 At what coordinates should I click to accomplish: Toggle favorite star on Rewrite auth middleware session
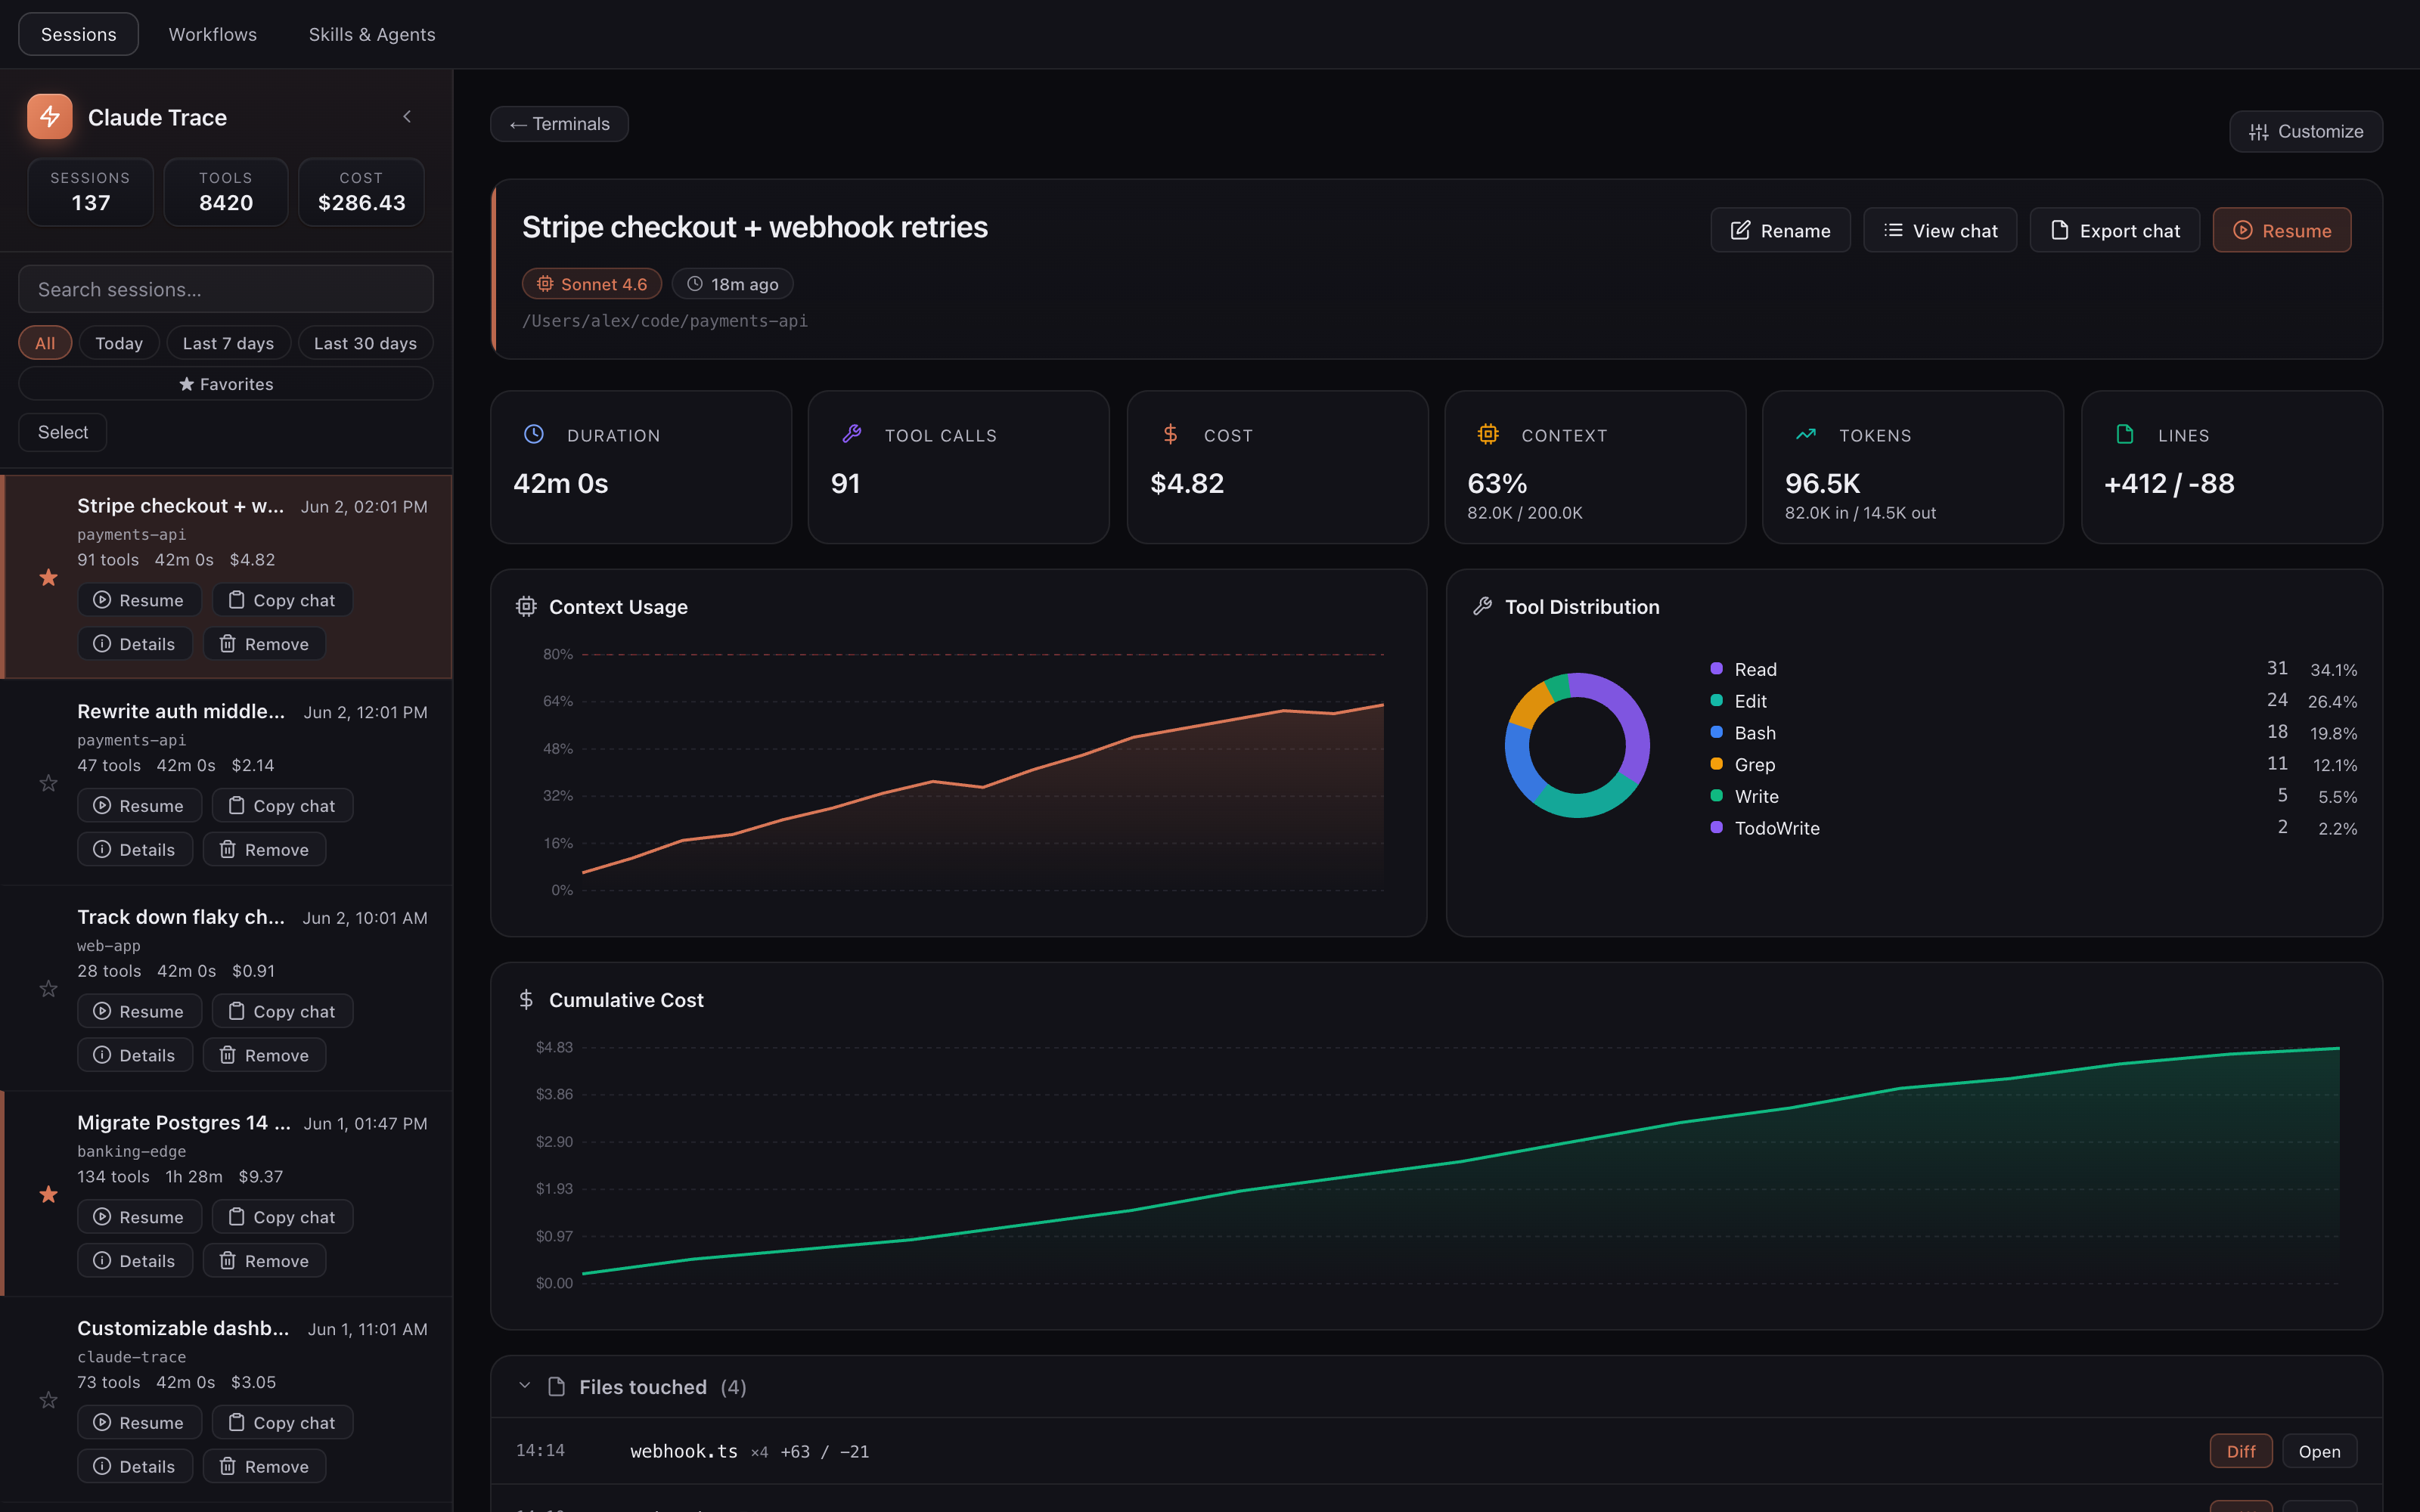[48, 783]
